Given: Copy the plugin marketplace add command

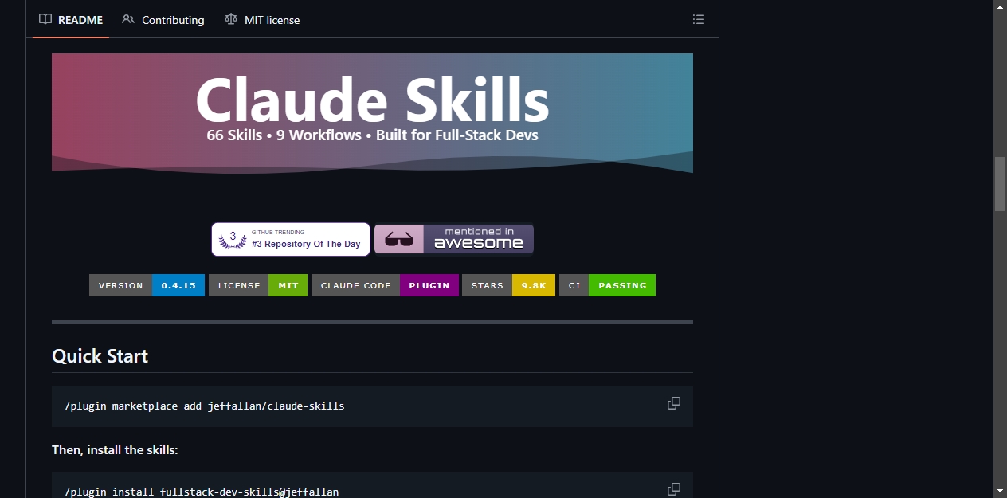Looking at the screenshot, I should click(674, 403).
